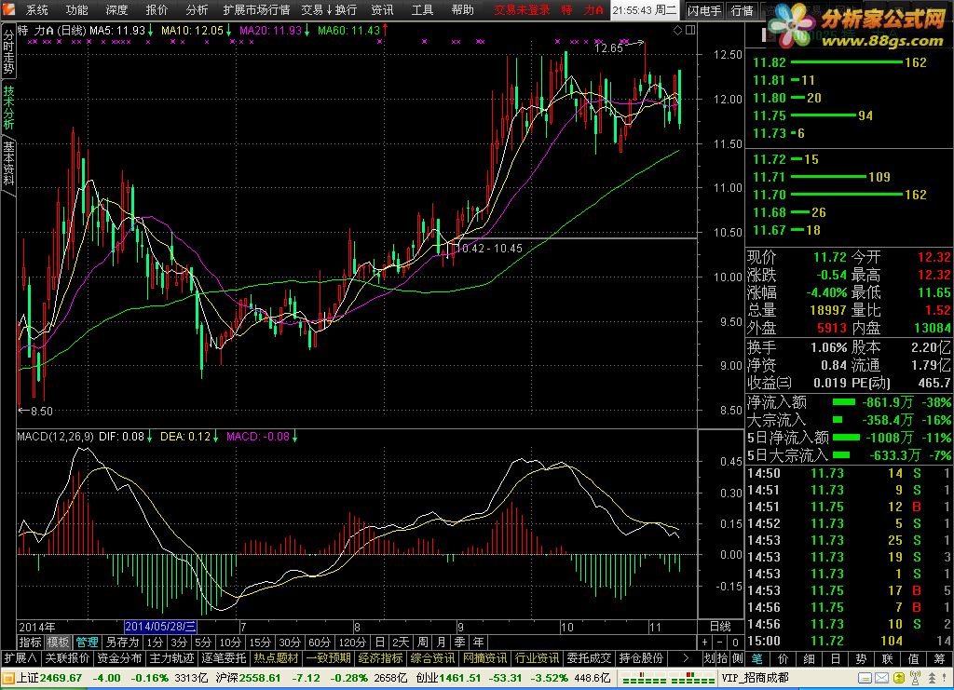Click the 0 reset button
The width and height of the screenshot is (954, 690).
click(x=735, y=642)
